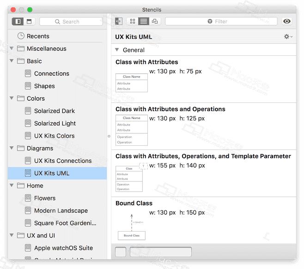Select the Shapes stencil icon
The width and height of the screenshot is (304, 269).
(x=28, y=86)
